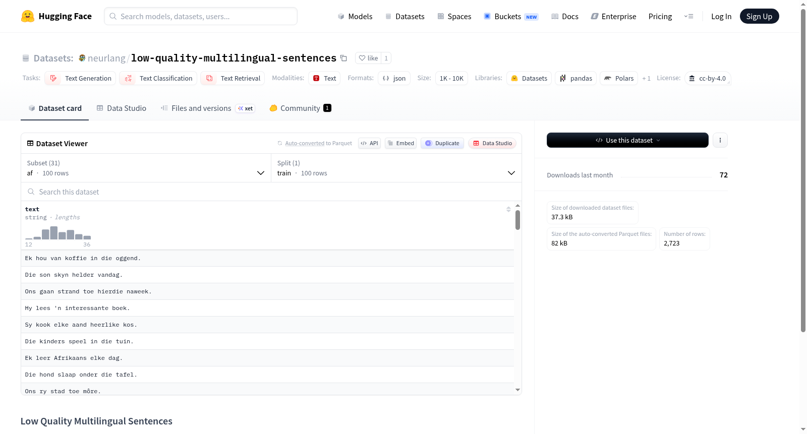Click the tallest bar in lengths histogram
The width and height of the screenshot is (807, 434).
54,232
